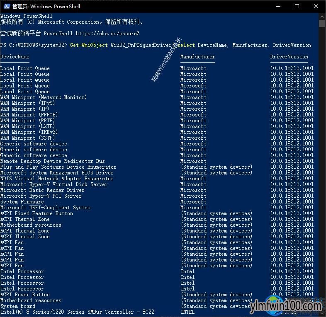Click the System Firmware entry

22,202
